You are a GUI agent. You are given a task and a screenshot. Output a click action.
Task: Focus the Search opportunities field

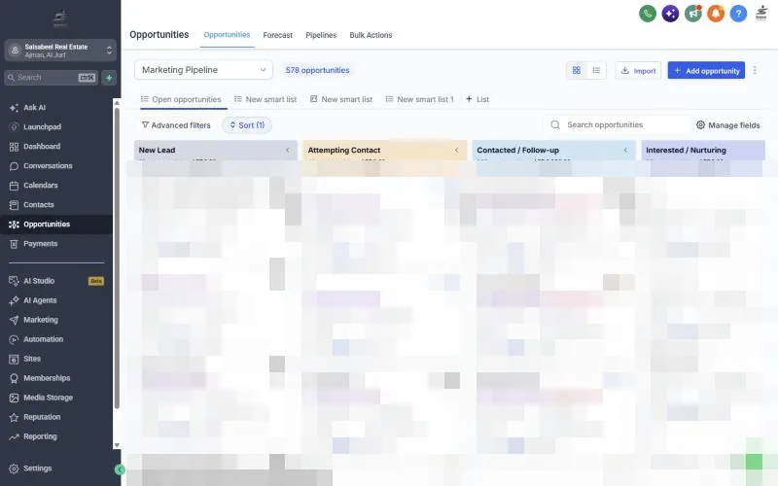tap(616, 125)
